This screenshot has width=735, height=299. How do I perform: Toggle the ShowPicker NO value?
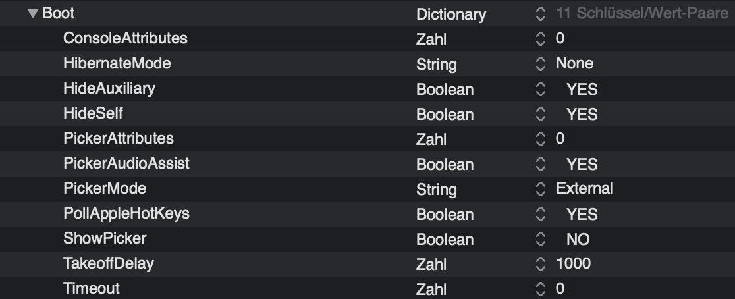point(578,239)
